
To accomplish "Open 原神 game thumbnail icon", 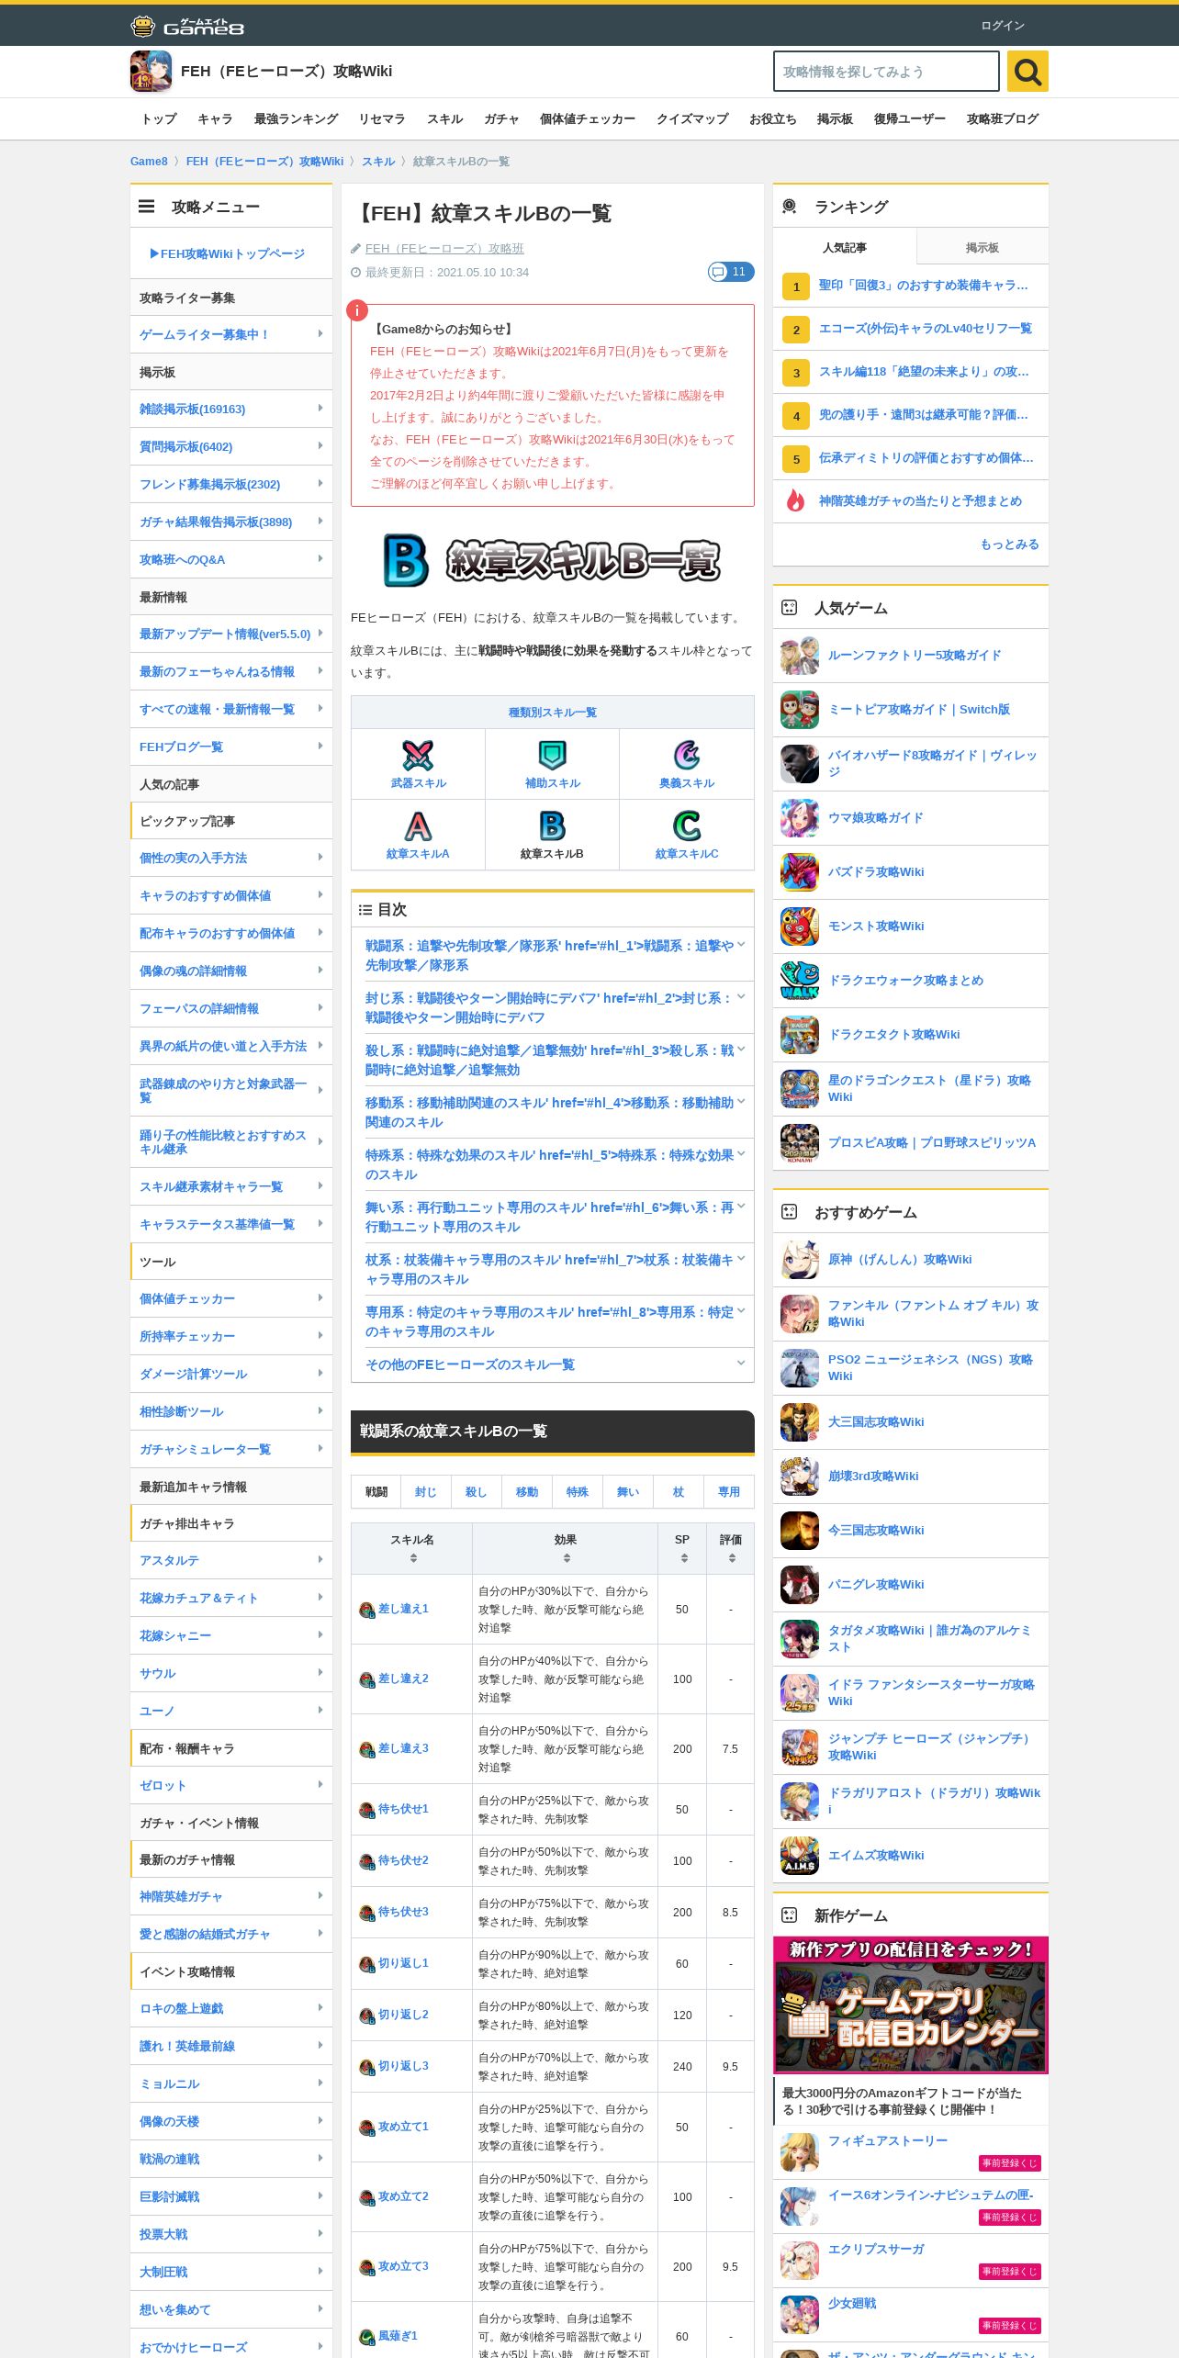I will coord(800,1260).
